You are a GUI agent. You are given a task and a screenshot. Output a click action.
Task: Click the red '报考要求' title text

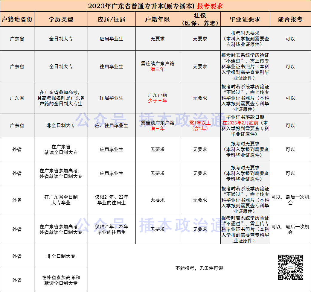[210, 6]
